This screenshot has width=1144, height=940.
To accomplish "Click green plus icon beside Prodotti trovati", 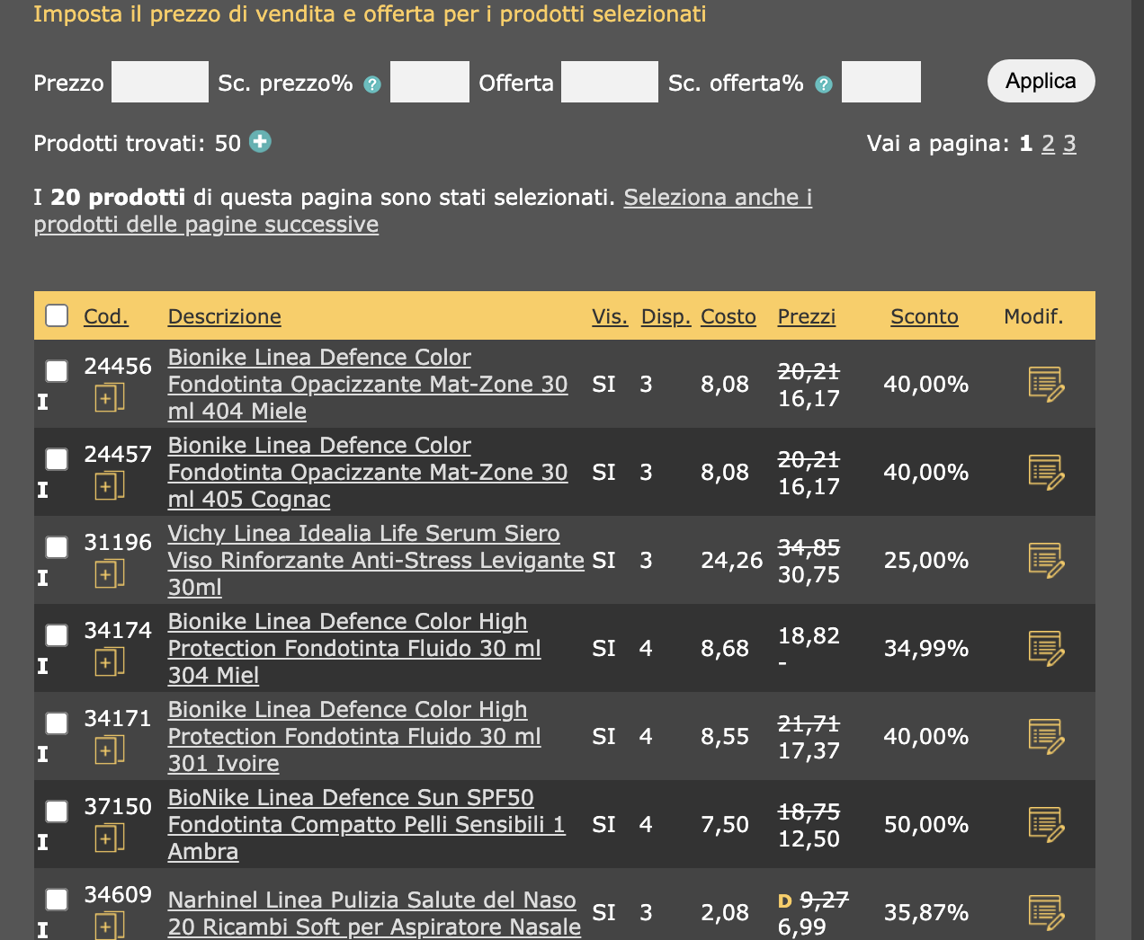I will (260, 142).
